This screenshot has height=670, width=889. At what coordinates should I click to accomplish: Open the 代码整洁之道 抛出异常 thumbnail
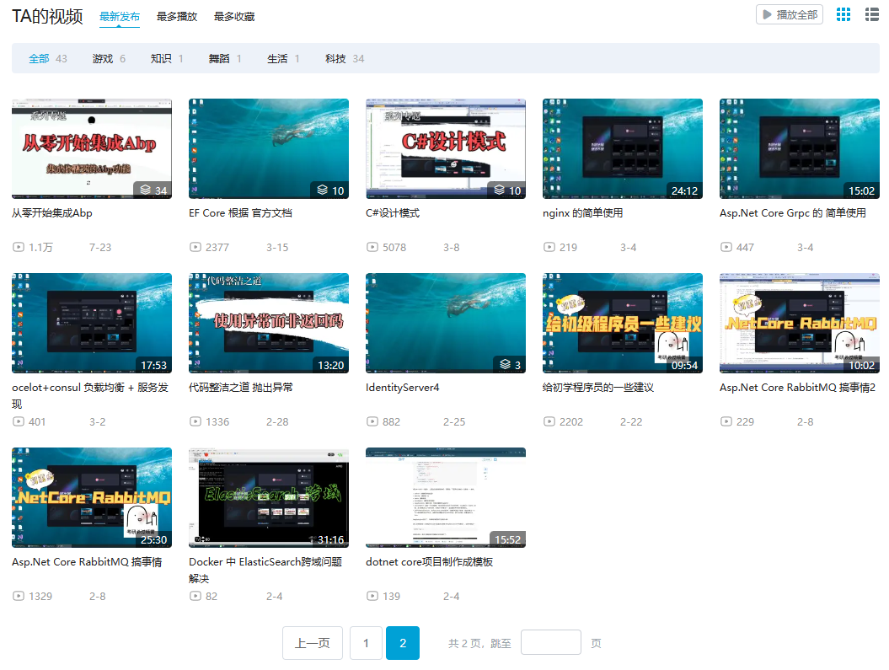point(269,323)
